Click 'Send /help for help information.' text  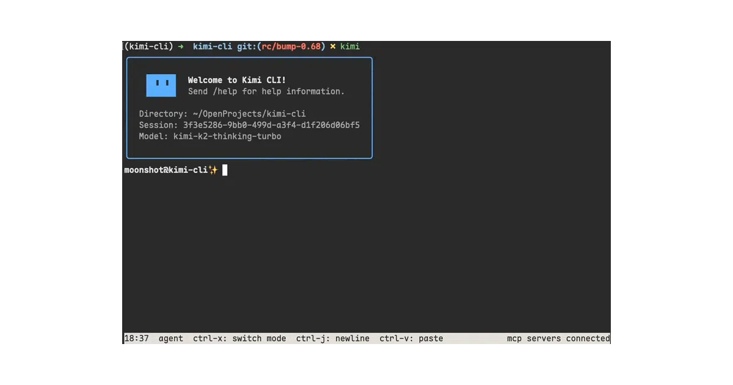(266, 91)
